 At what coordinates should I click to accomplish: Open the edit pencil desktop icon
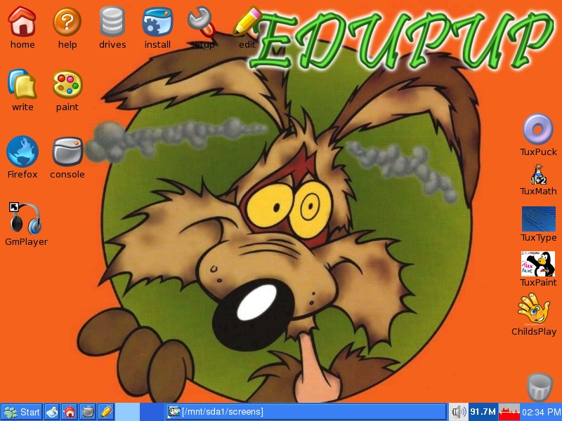247,22
